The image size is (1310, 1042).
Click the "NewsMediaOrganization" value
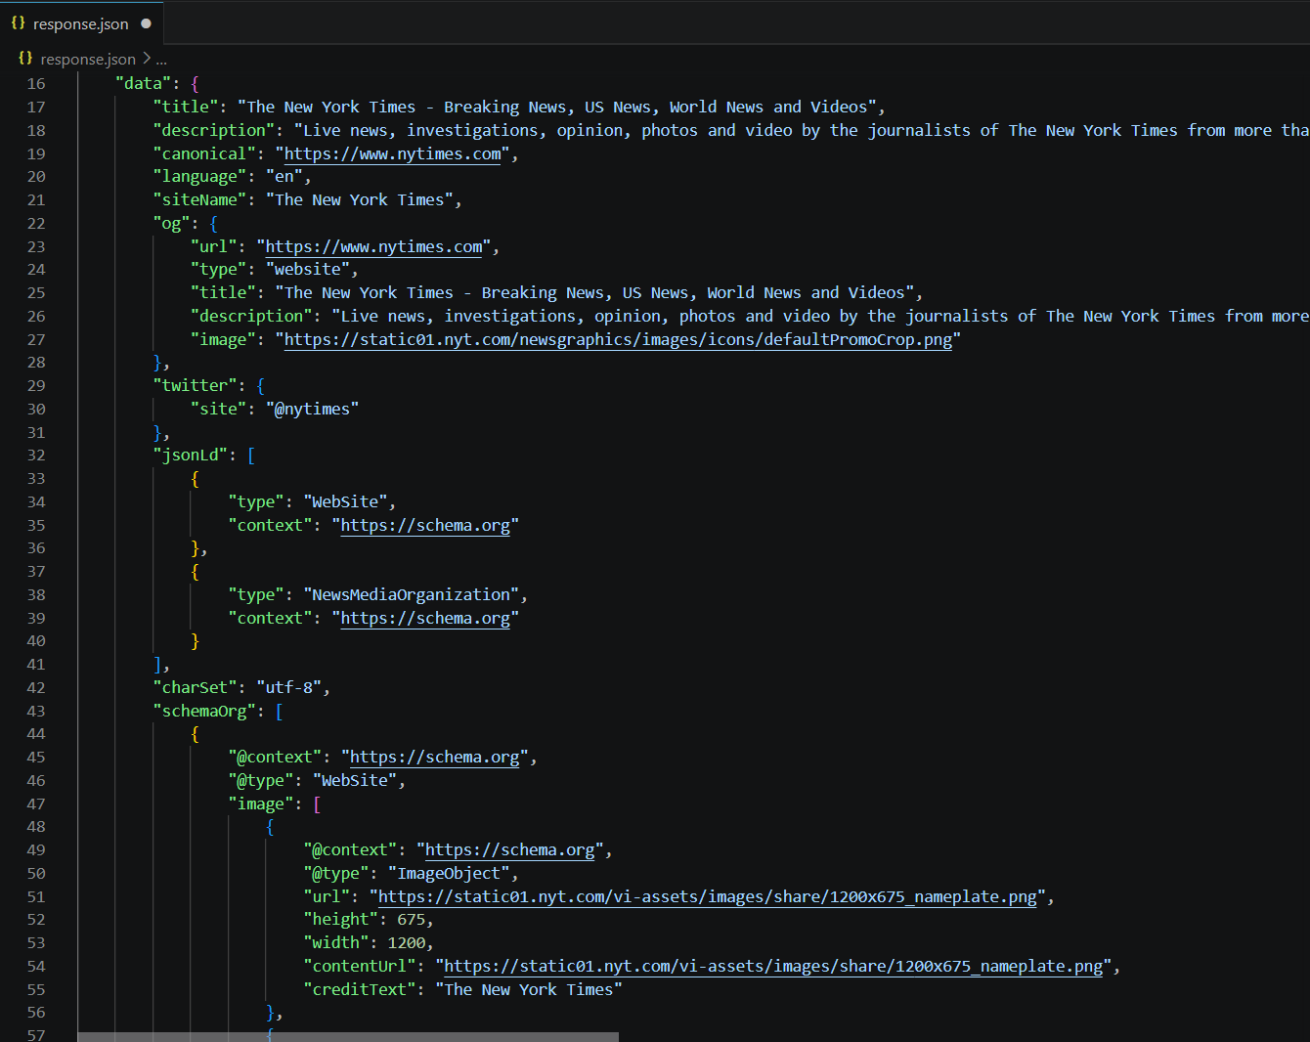click(x=412, y=594)
